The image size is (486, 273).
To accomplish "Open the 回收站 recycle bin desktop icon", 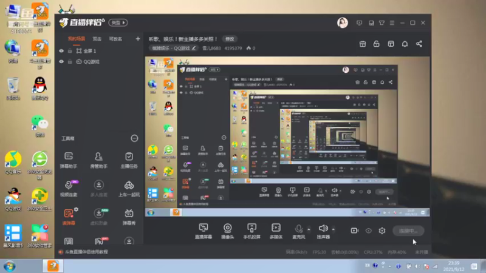I will click(13, 89).
